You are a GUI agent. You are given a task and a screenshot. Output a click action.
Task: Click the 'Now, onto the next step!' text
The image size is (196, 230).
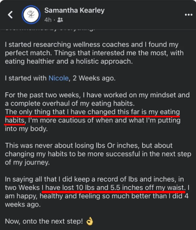(x=44, y=221)
